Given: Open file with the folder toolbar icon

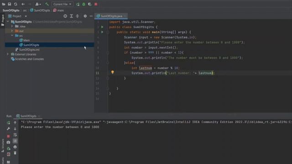Looking at the screenshot, I should coord(4,4).
